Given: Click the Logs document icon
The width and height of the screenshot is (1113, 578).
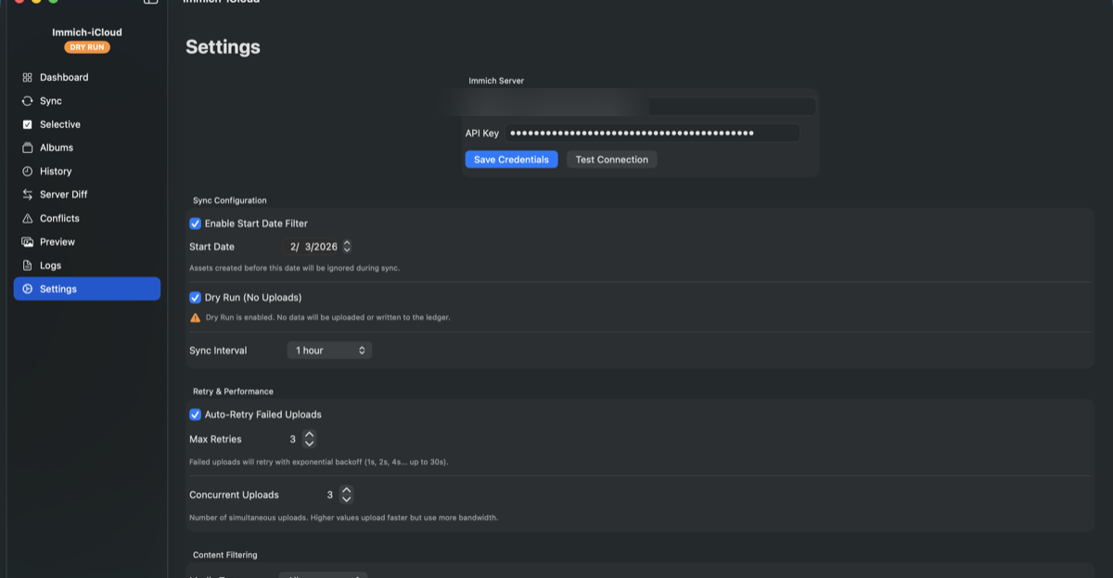Looking at the screenshot, I should point(28,265).
